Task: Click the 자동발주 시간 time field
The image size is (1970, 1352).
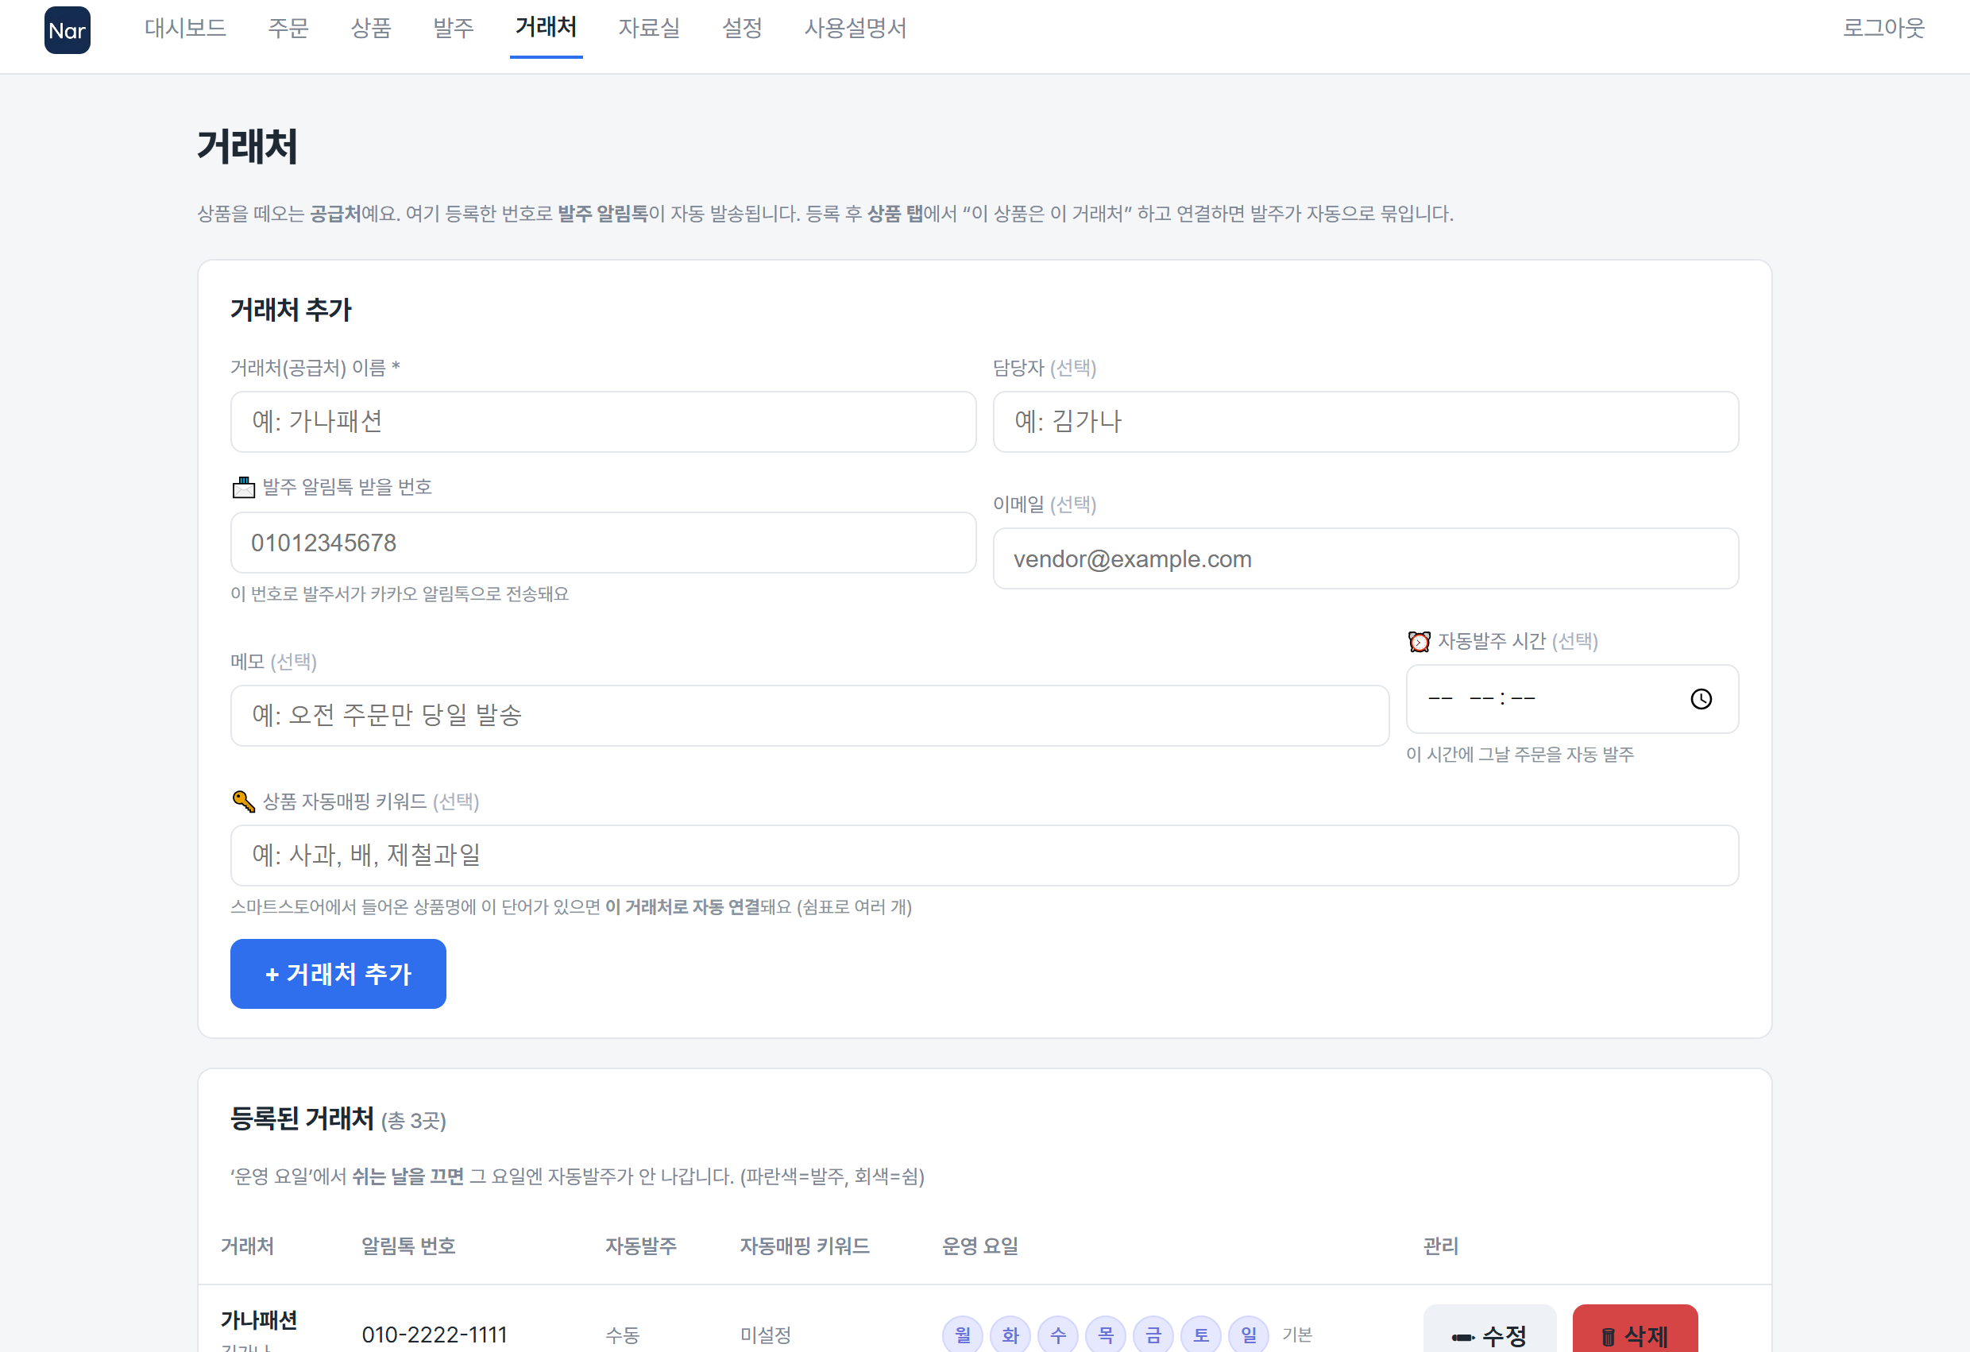Action: click(x=1573, y=699)
